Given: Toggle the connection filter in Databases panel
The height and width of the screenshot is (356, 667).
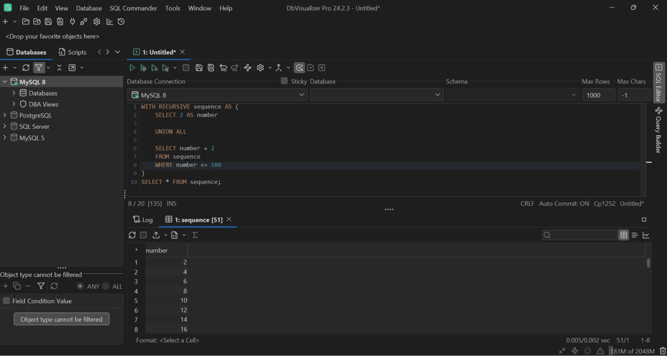Looking at the screenshot, I should (39, 67).
